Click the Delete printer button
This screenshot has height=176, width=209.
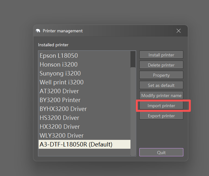161,65
